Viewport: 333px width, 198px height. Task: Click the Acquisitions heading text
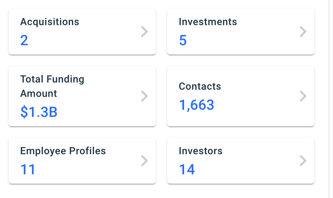pos(50,22)
